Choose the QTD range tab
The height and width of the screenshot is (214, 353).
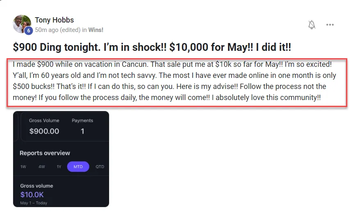[100, 167]
